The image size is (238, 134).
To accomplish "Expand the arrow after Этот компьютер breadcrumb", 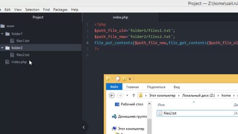I will pos(179,96).
